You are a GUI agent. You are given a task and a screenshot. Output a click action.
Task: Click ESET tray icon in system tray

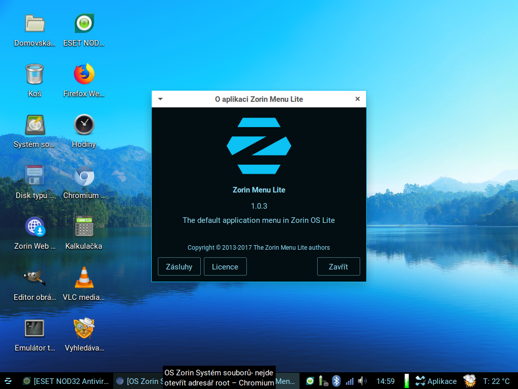tap(310, 381)
